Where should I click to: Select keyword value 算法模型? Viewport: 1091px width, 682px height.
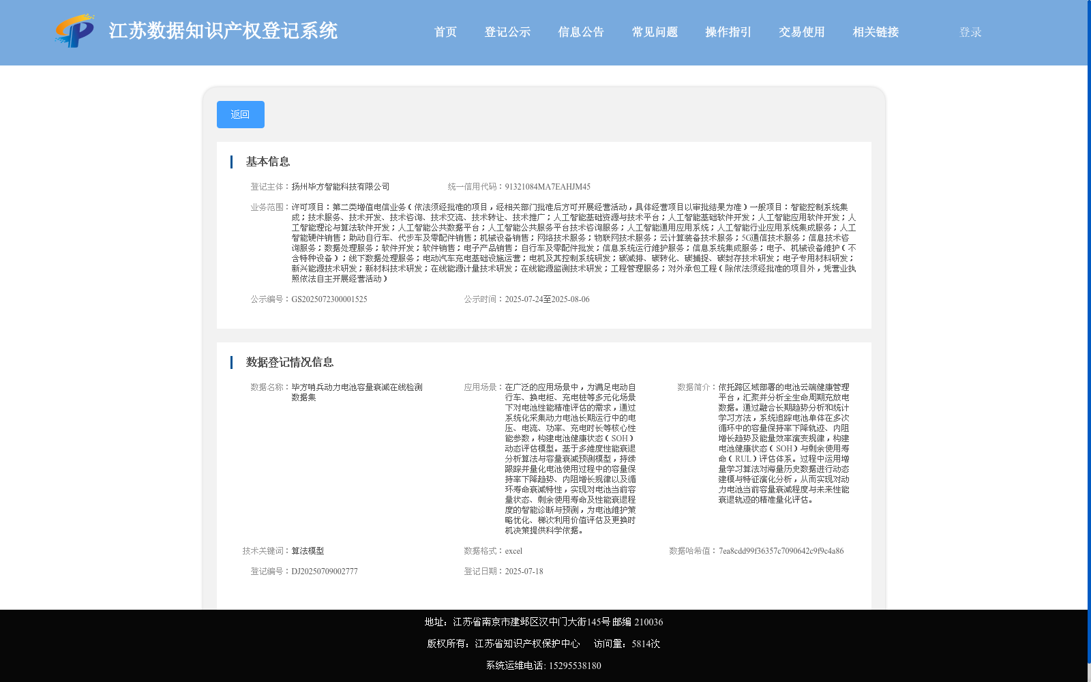tap(308, 551)
